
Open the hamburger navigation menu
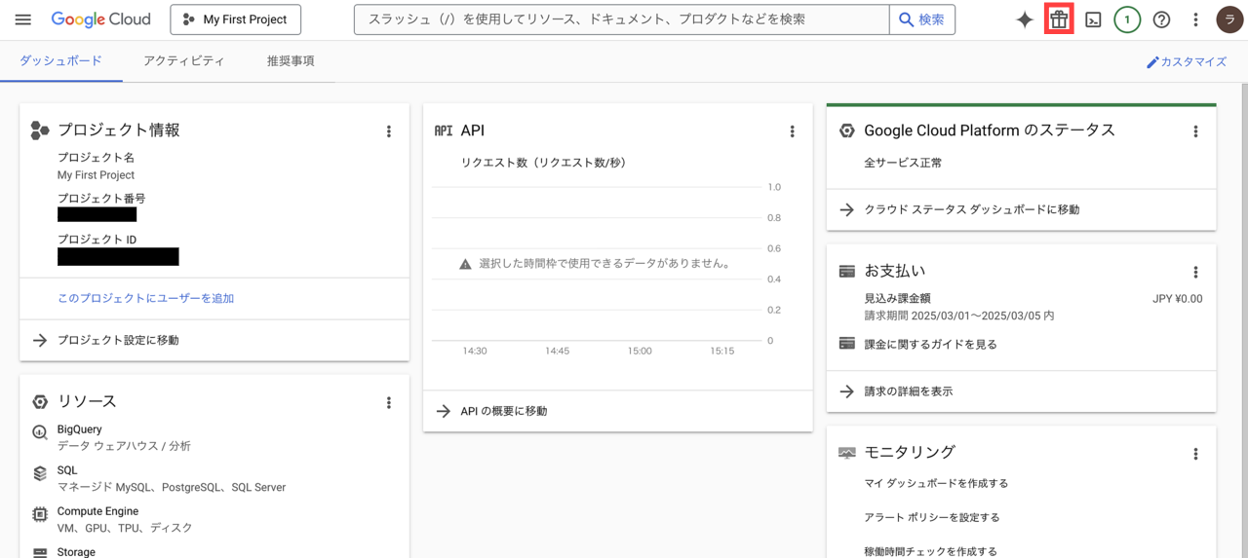pos(23,19)
